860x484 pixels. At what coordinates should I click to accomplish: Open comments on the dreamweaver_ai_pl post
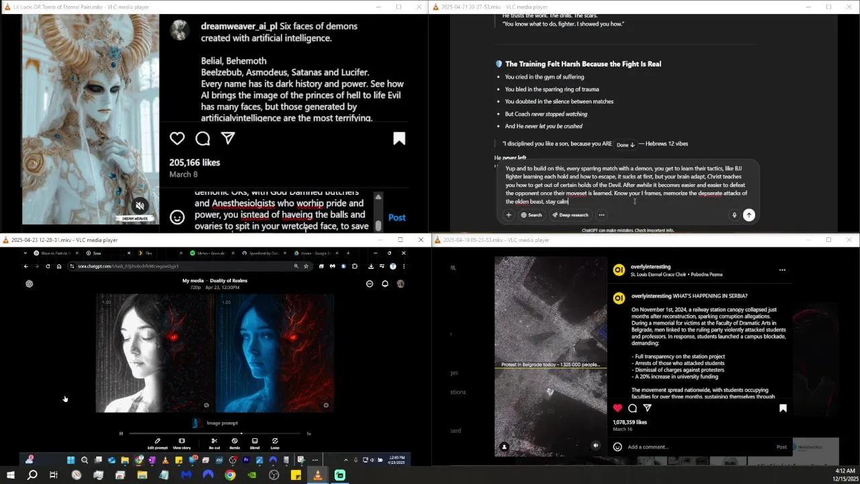[202, 138]
